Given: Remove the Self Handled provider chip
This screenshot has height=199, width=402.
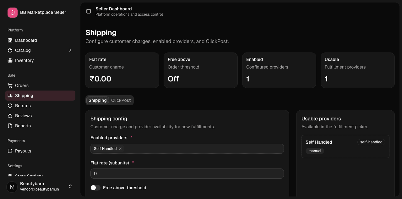Looking at the screenshot, I should click(120, 149).
